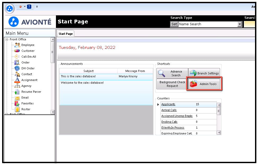The height and width of the screenshot is (165, 259).
Task: Click the Message From column header
Action: pos(135,71)
